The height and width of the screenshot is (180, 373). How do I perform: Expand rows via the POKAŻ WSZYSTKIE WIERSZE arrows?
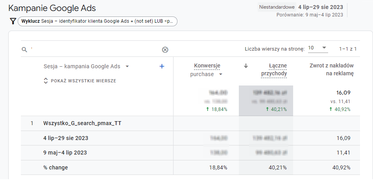click(x=46, y=81)
